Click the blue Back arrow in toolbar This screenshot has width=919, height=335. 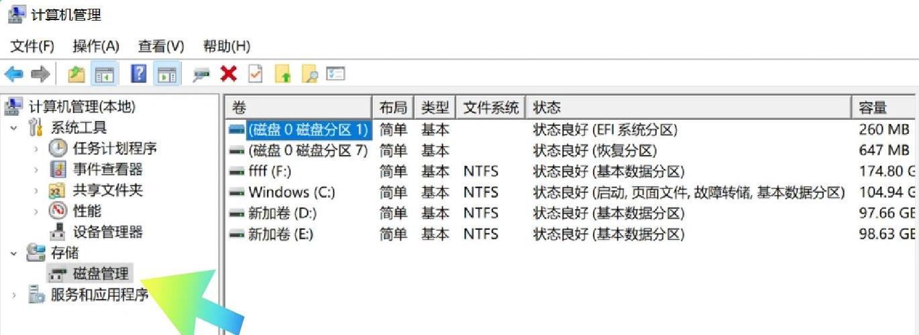[x=13, y=74]
